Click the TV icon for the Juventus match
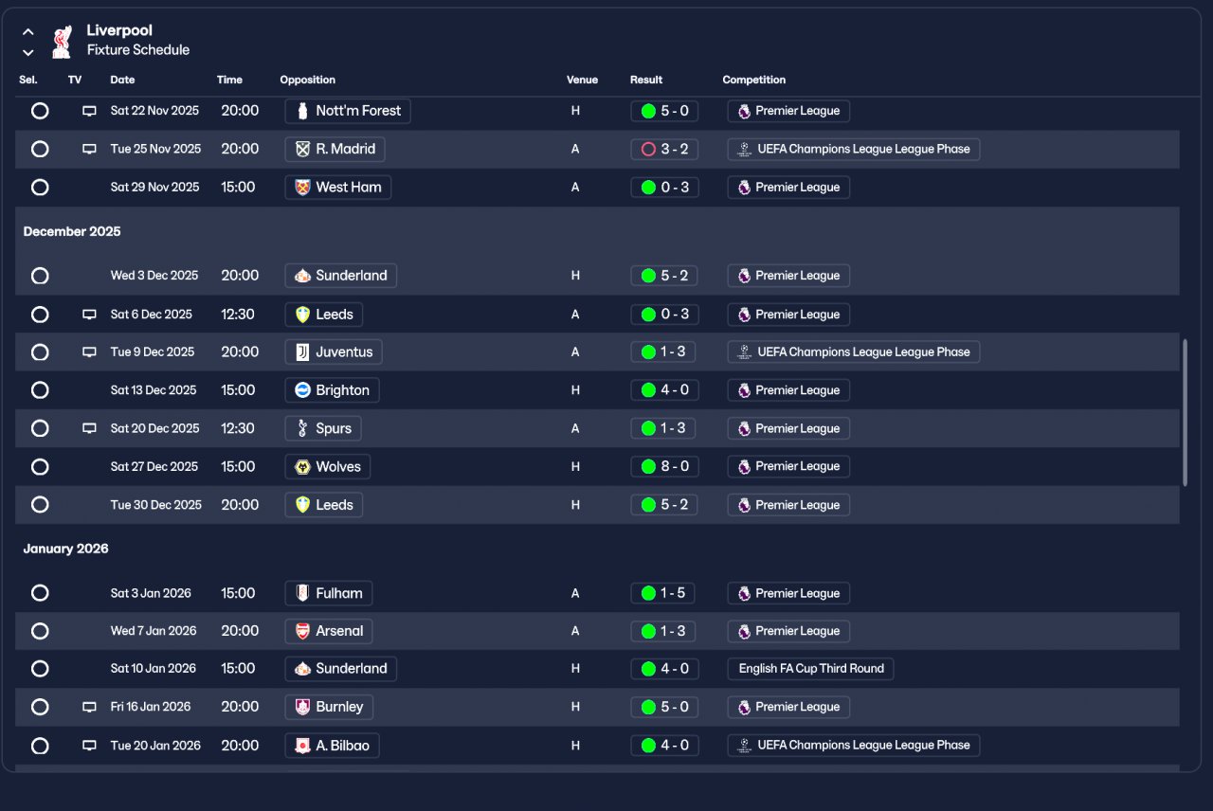The height and width of the screenshot is (811, 1213). (89, 352)
